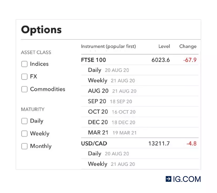The image size is (217, 193).
Task: Tick the FX asset class checkbox
Action: pos(24,77)
